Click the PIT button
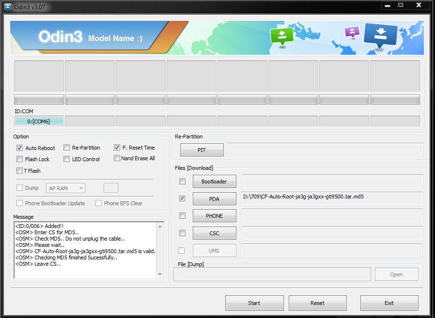 pos(202,150)
